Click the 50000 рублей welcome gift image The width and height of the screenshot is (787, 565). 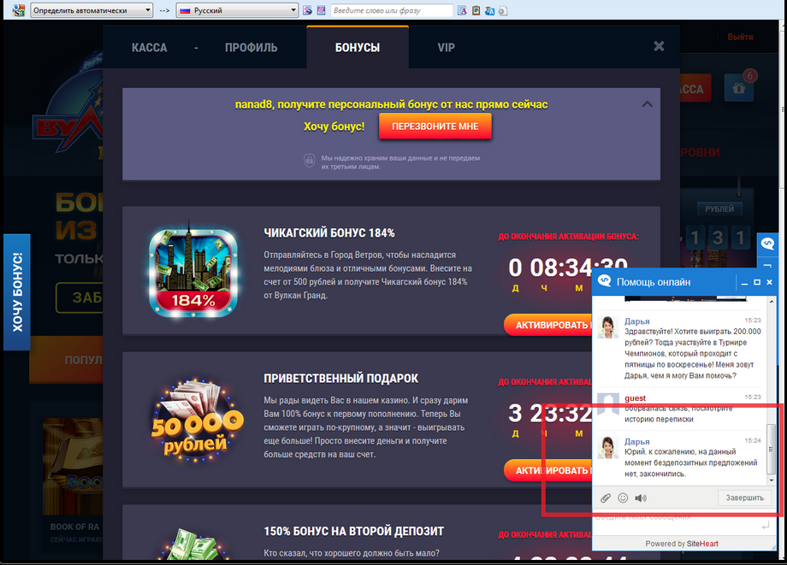pos(197,419)
